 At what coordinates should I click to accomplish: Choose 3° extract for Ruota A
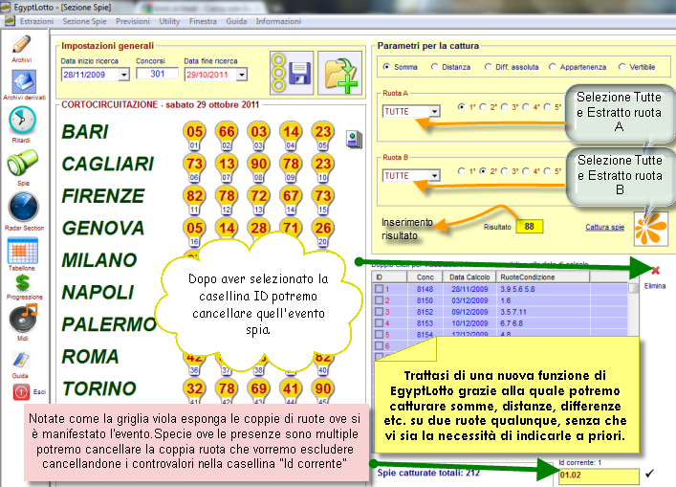504,106
